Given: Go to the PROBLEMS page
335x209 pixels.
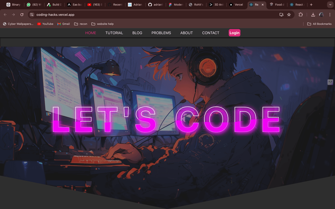Looking at the screenshot, I should (161, 33).
